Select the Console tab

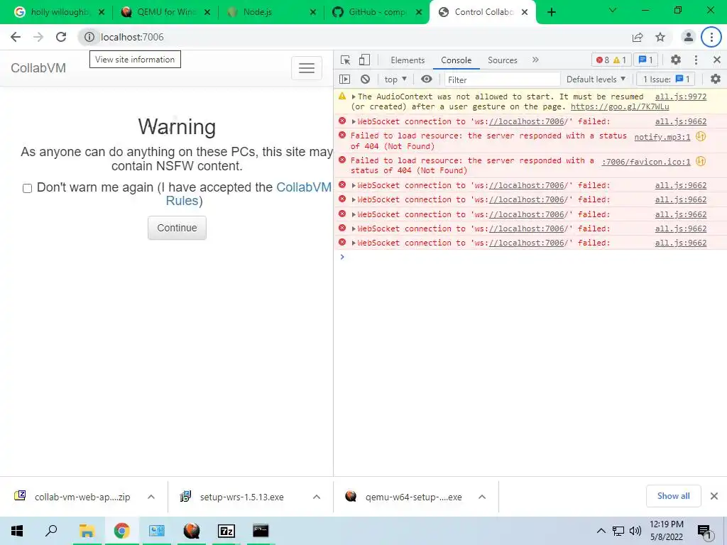[x=457, y=60]
